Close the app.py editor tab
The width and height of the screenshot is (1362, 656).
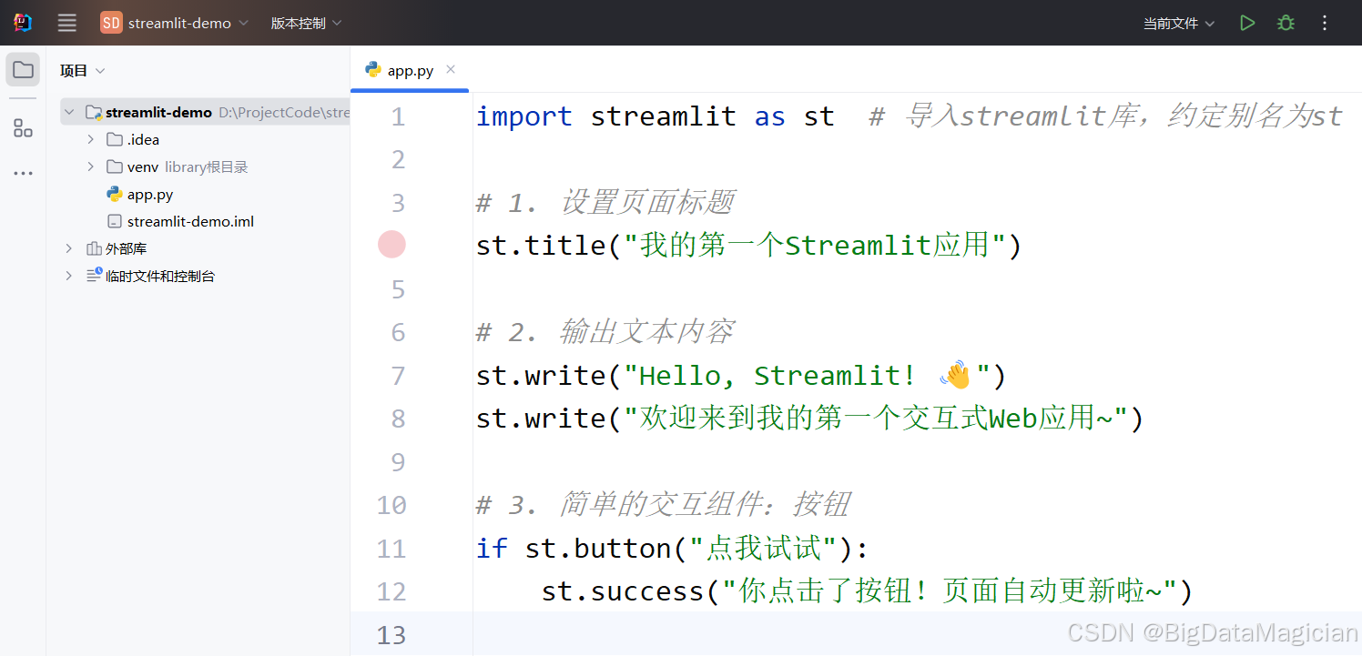point(451,69)
